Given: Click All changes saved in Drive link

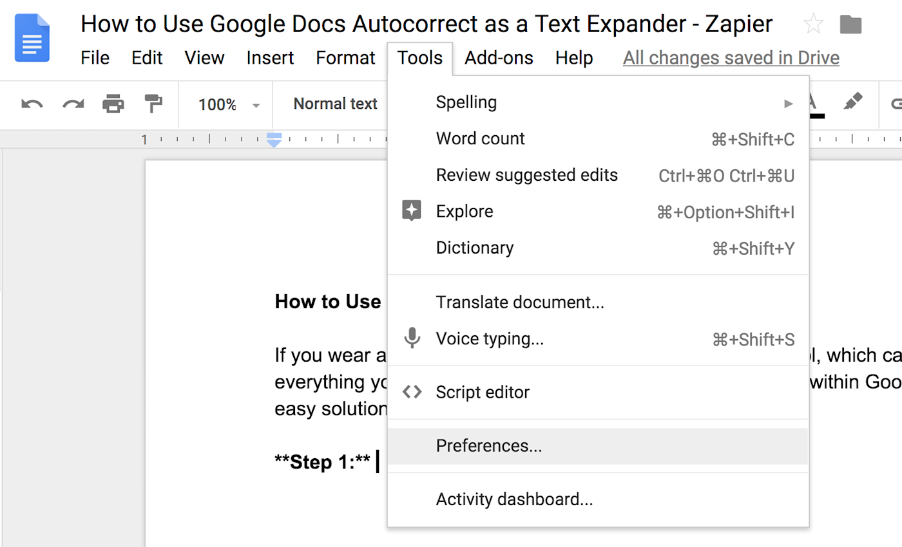Looking at the screenshot, I should pos(731,58).
